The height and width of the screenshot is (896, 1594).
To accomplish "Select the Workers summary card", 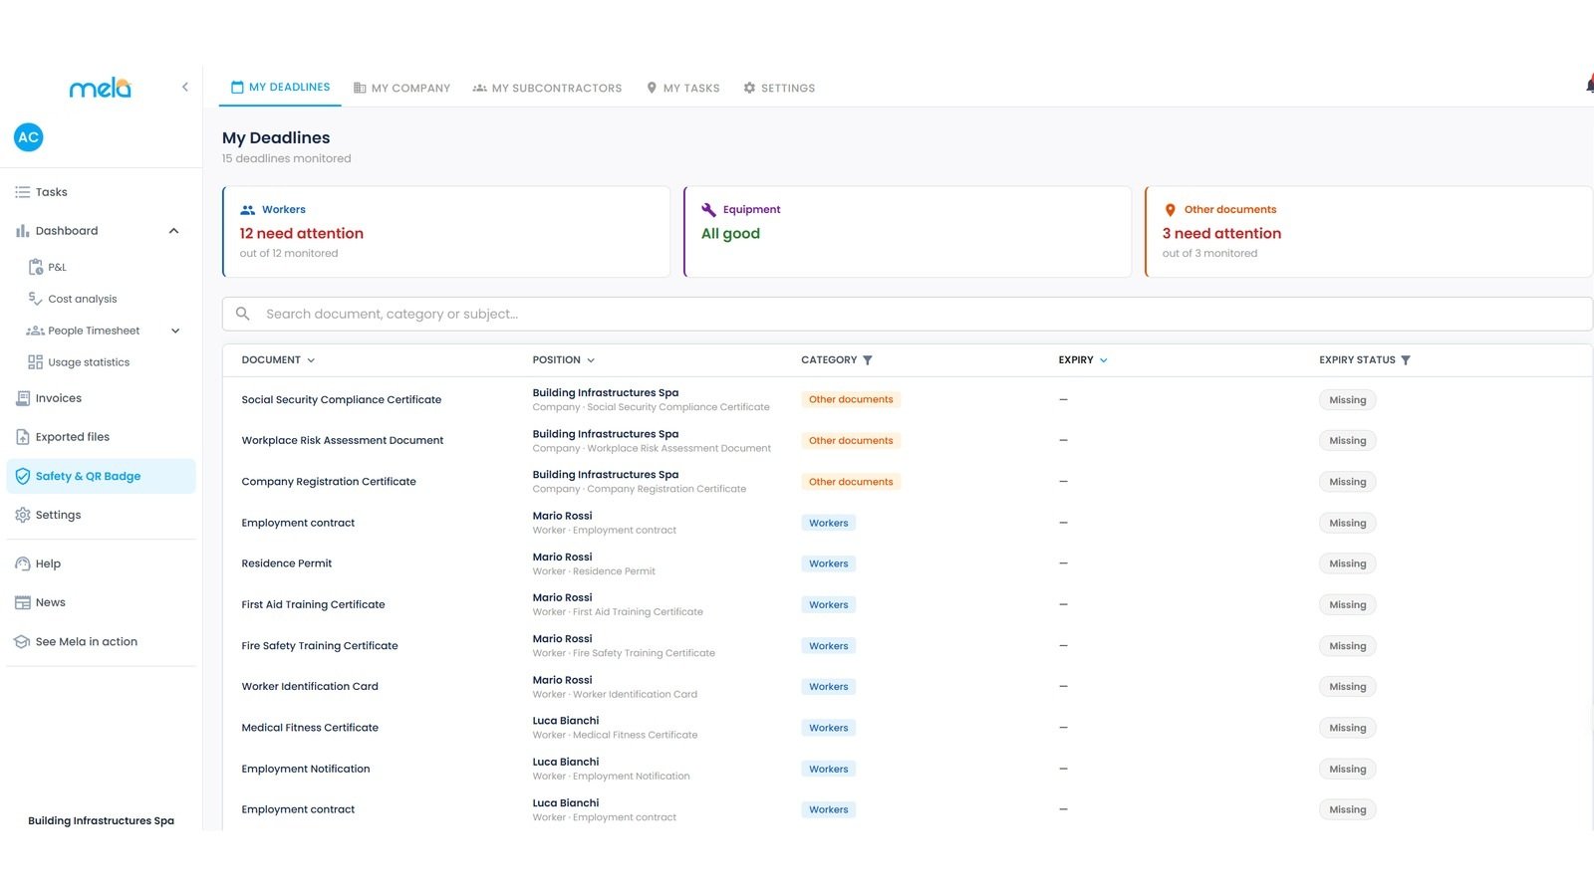I will point(446,231).
